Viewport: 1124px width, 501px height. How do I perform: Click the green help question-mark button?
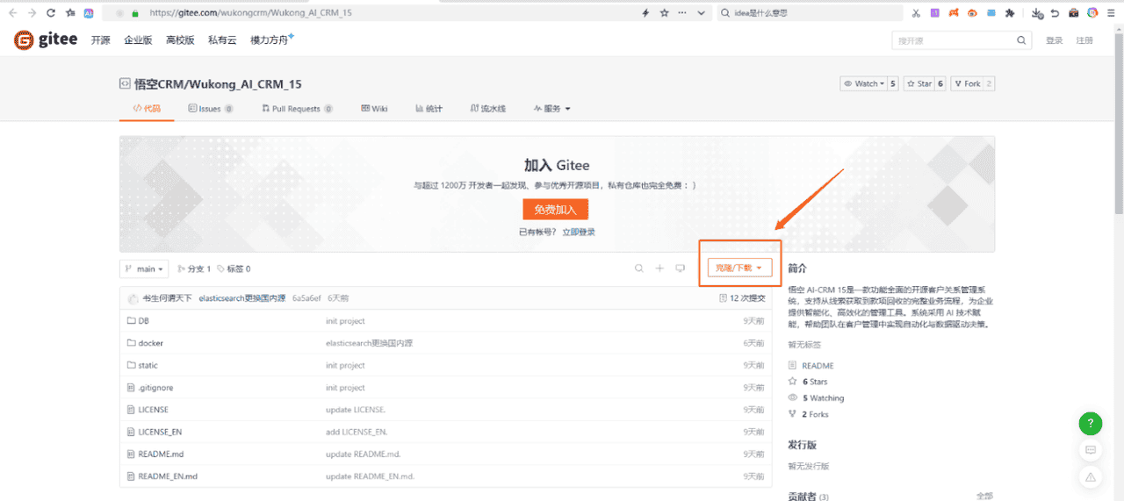click(1090, 424)
